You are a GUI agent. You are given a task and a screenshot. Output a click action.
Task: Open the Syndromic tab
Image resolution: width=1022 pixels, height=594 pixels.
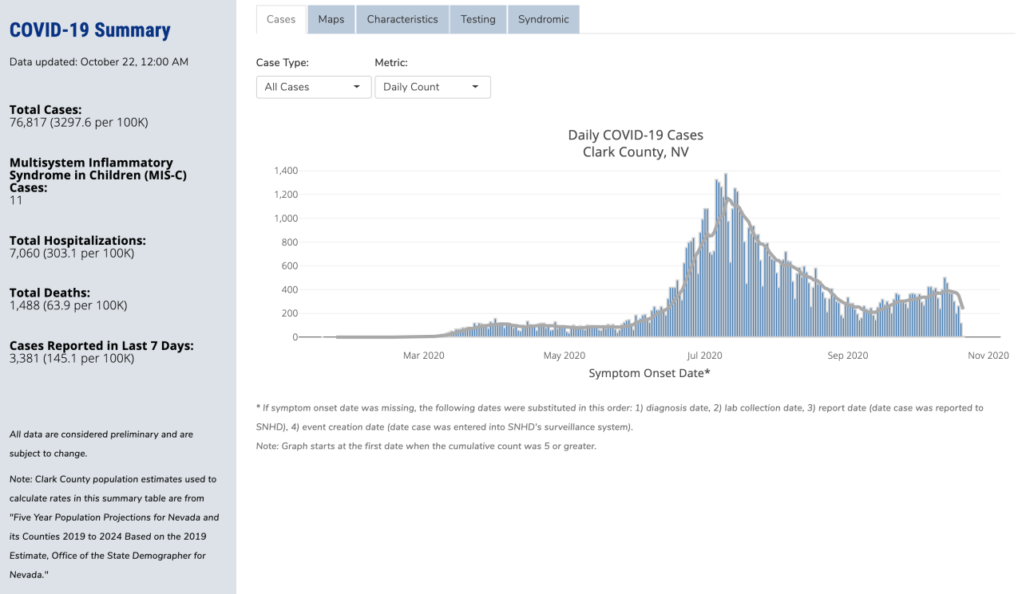click(x=544, y=19)
